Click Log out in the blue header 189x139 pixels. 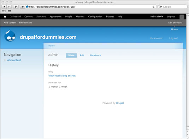coord(173,38)
